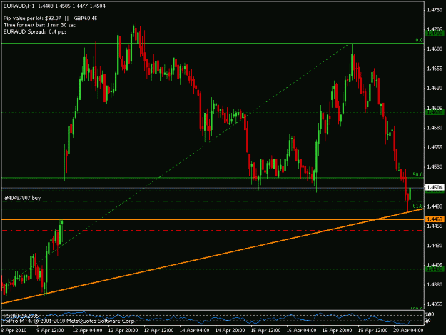Image resolution: width=446 pixels, height=335 pixels.
Task: Click the 'Time for next bar' countdown label
Action: coord(39,25)
